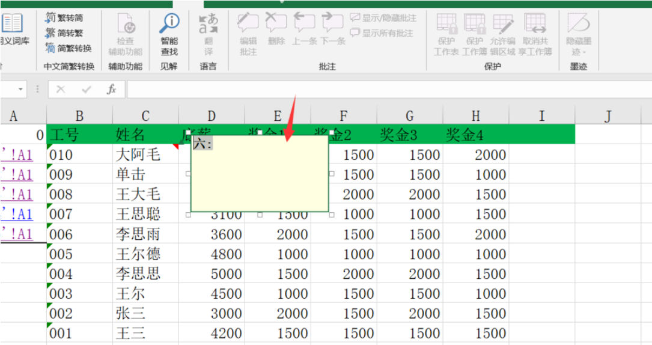Click the 同义词库 thesaurus icon
This screenshot has height=345, width=652.
point(12,30)
